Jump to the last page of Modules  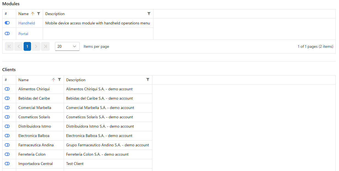point(45,46)
